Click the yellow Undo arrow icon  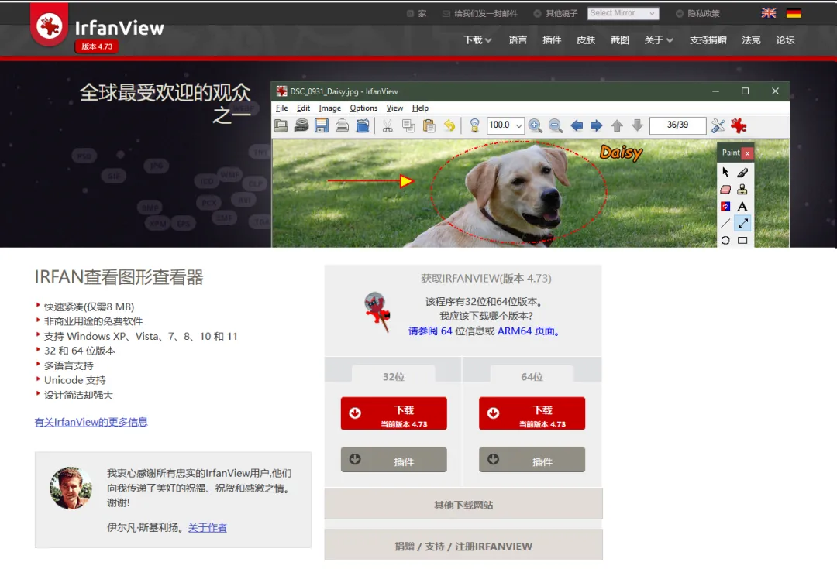(x=449, y=126)
